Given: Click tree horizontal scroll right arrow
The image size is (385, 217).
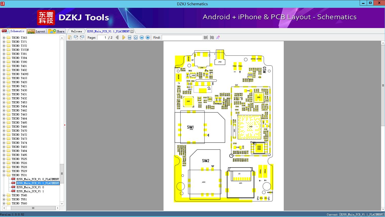Looking at the screenshot, I should click(57, 208).
